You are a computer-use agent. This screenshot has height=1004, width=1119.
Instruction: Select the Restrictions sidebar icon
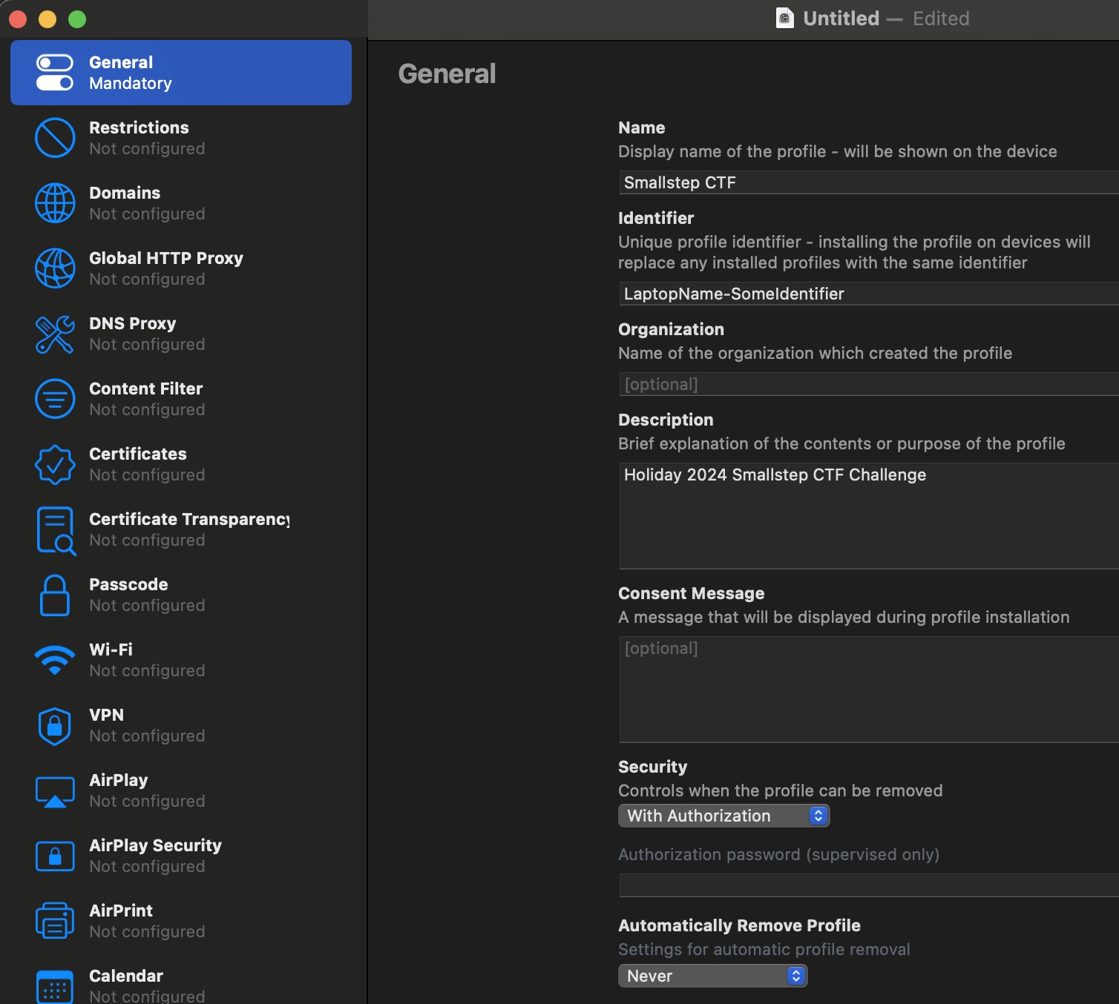point(55,137)
